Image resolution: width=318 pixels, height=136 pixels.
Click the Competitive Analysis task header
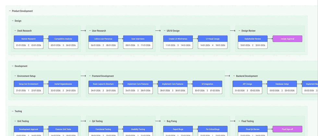(x=63, y=39)
